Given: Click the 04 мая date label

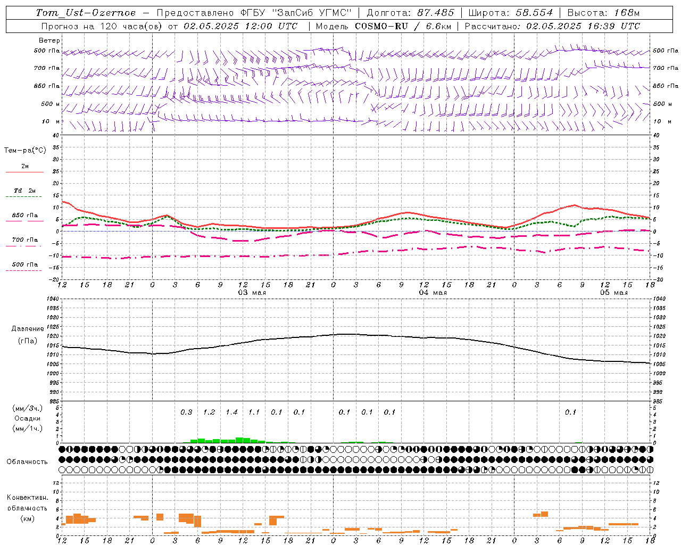Looking at the screenshot, I should click(x=433, y=293).
